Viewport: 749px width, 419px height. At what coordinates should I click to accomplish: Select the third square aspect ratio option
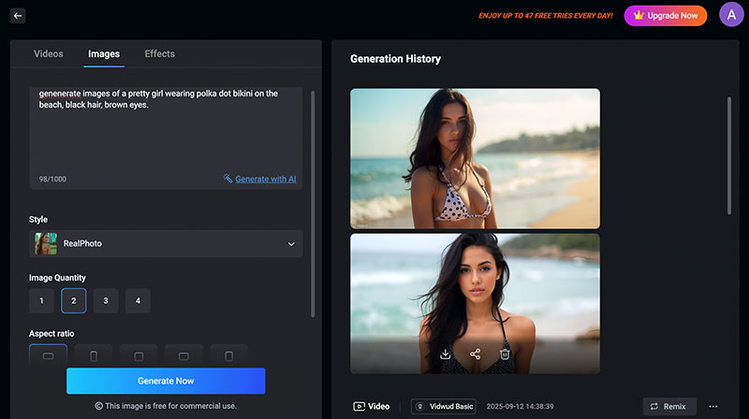pyautogui.click(x=139, y=355)
